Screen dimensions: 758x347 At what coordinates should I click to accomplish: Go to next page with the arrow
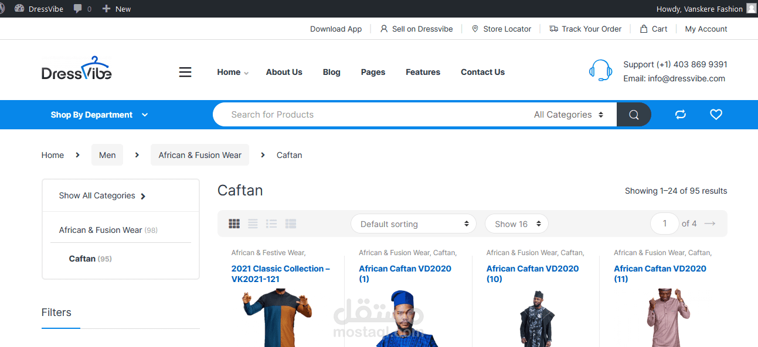pos(710,224)
